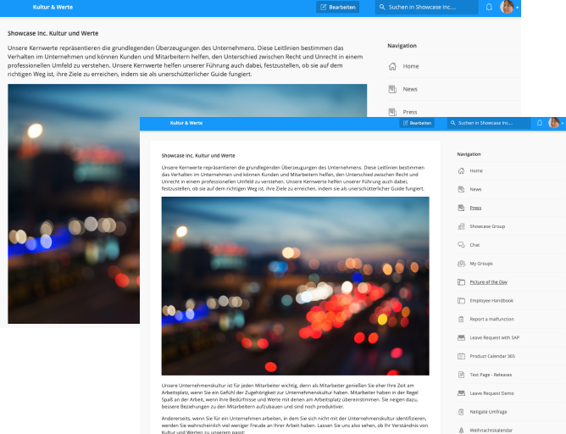Open user avatar menu in front window
Screen dimensions: 566x434
(554, 123)
